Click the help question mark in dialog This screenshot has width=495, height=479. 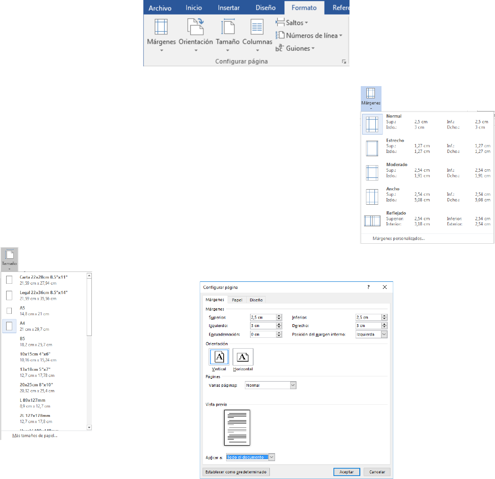pos(368,287)
